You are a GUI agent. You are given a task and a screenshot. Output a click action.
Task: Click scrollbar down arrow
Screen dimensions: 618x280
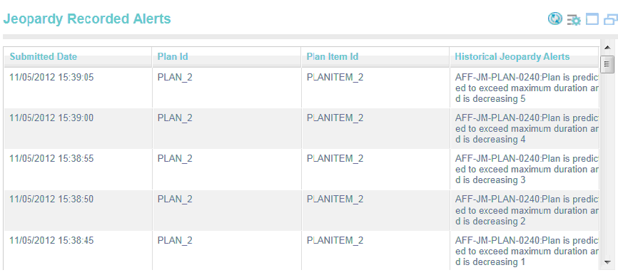607,262
